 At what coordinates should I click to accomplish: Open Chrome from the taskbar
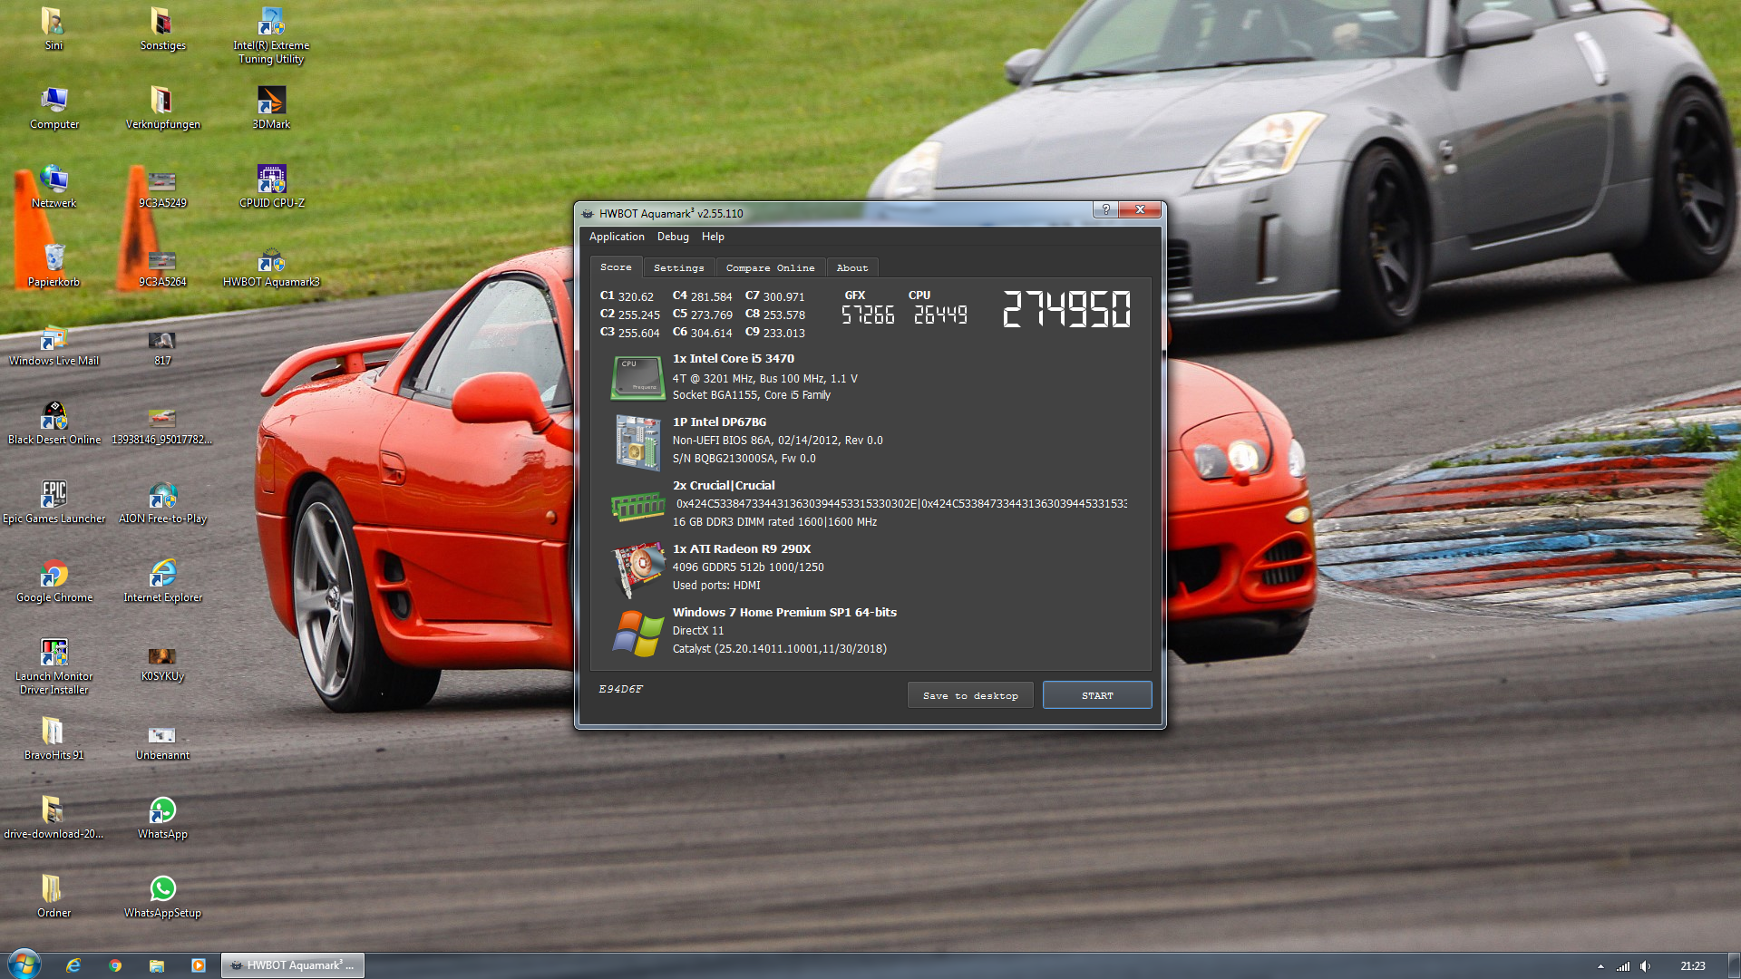tap(115, 965)
